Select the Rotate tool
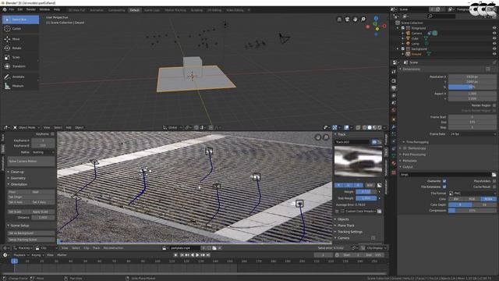The width and height of the screenshot is (499, 281). pyautogui.click(x=21, y=48)
